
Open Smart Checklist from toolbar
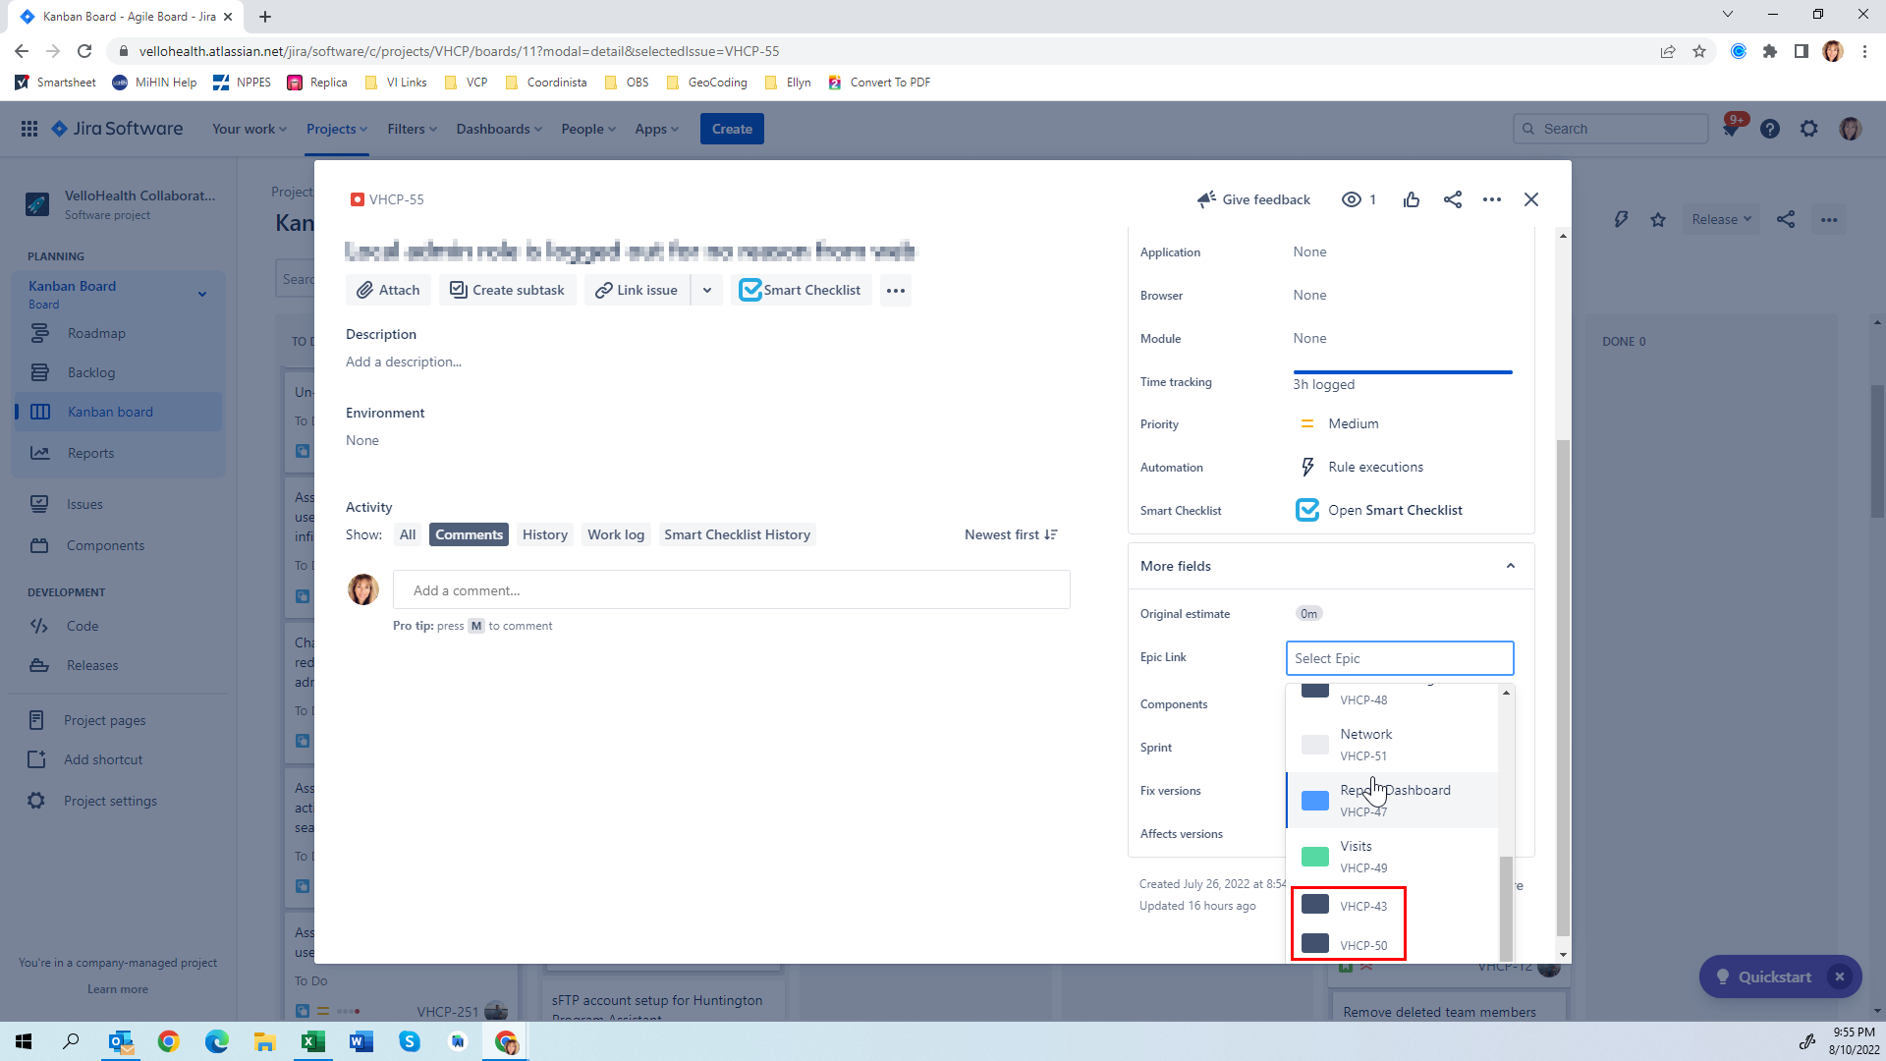[x=801, y=290]
